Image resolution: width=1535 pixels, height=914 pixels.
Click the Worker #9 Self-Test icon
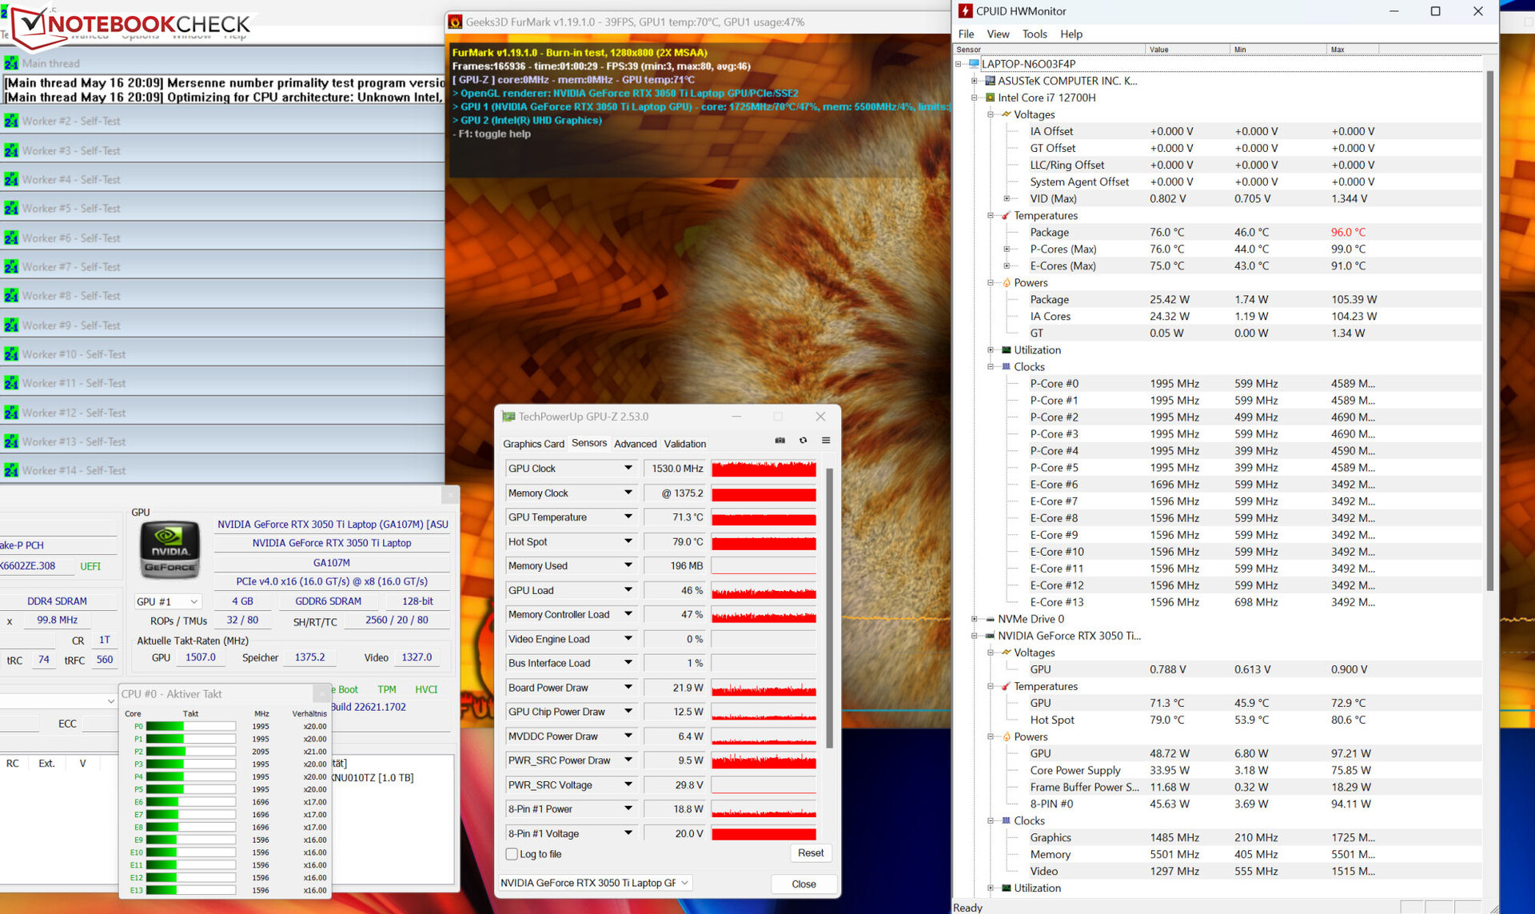[x=11, y=325]
